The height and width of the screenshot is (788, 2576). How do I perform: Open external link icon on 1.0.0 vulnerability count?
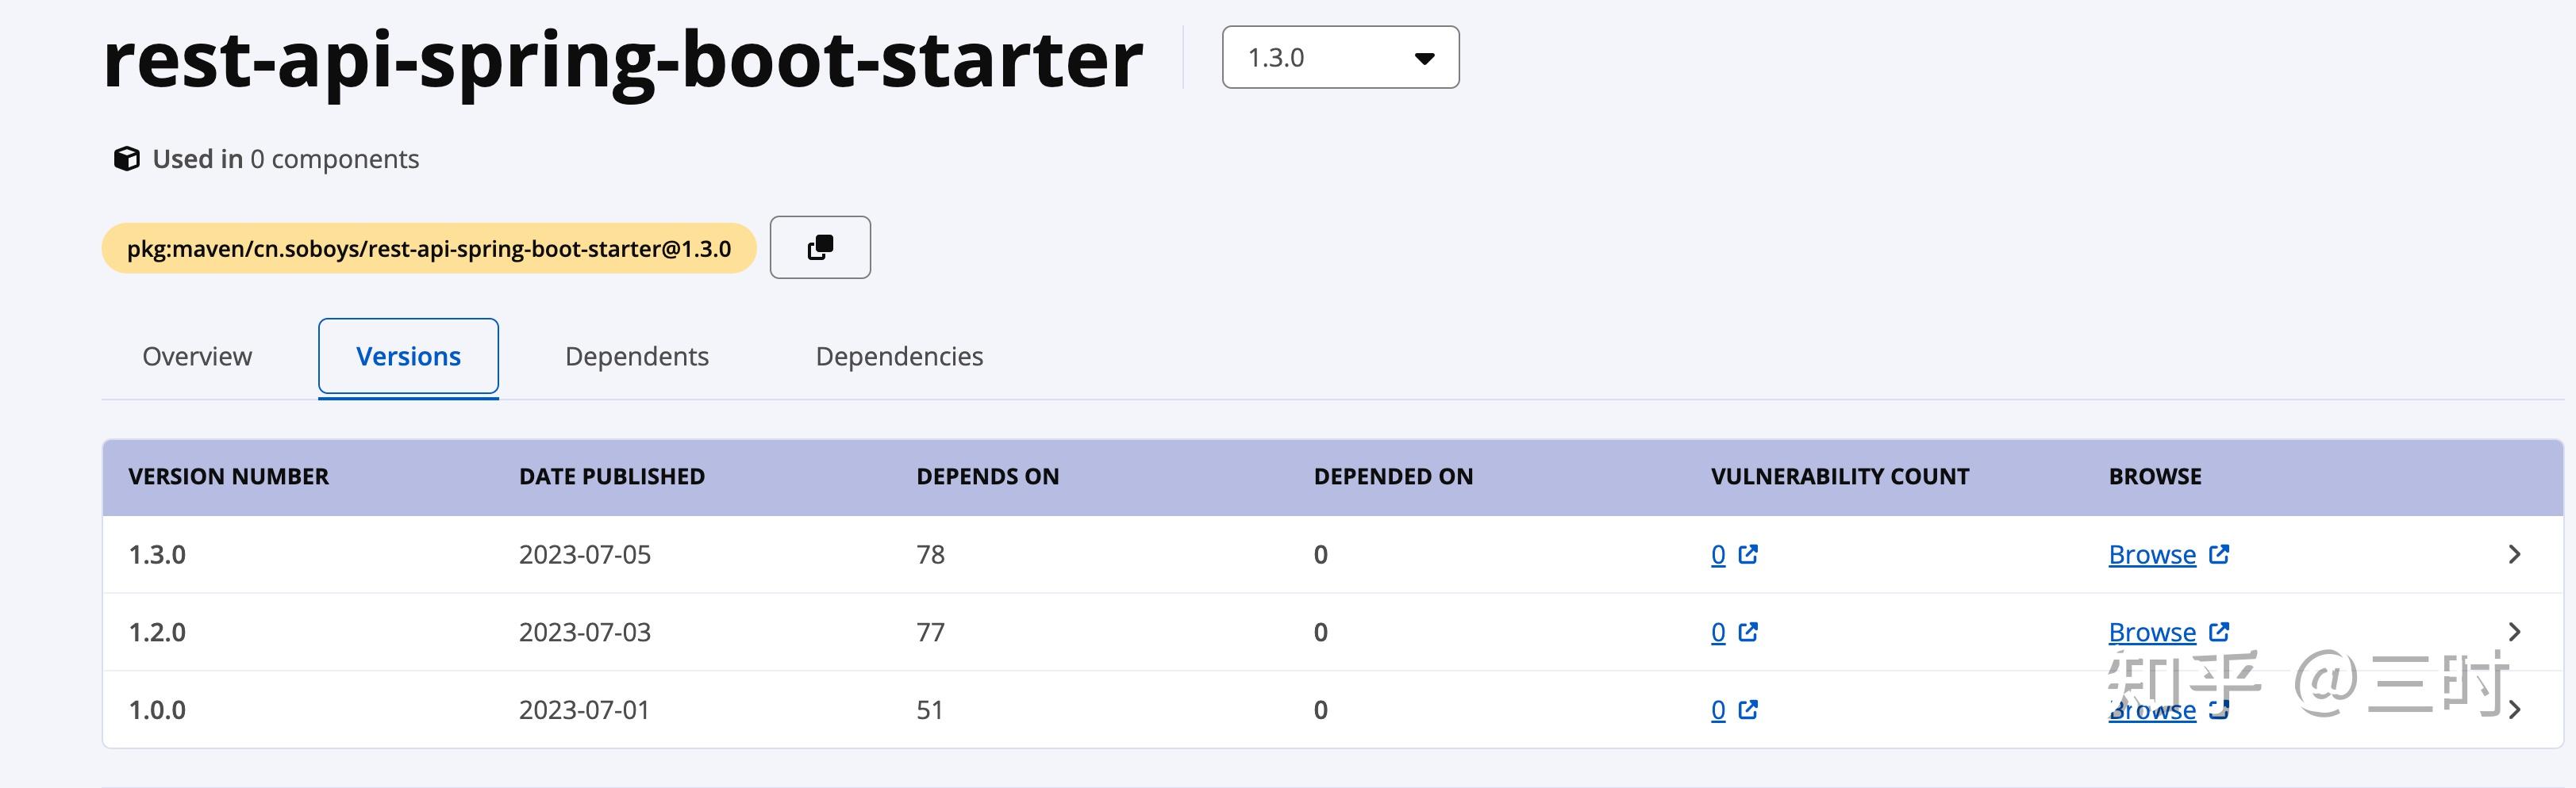pyautogui.click(x=1748, y=709)
